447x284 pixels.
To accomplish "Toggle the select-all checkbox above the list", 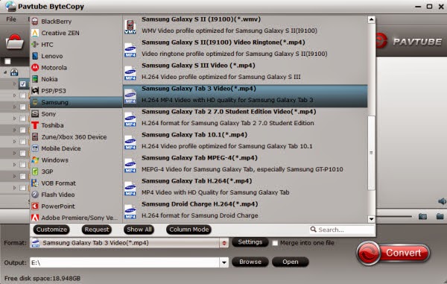I will tap(7, 61).
